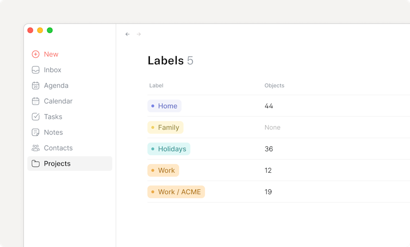Open the Tasks checkmark icon
The image size is (410, 247).
(36, 117)
